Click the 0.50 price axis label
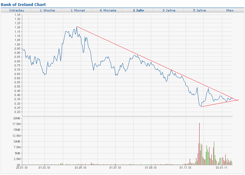The height and width of the screenshot is (175, 245). 17,87
